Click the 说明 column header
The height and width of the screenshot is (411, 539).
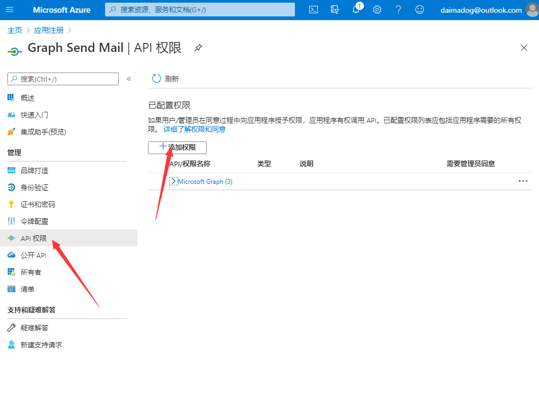click(307, 164)
